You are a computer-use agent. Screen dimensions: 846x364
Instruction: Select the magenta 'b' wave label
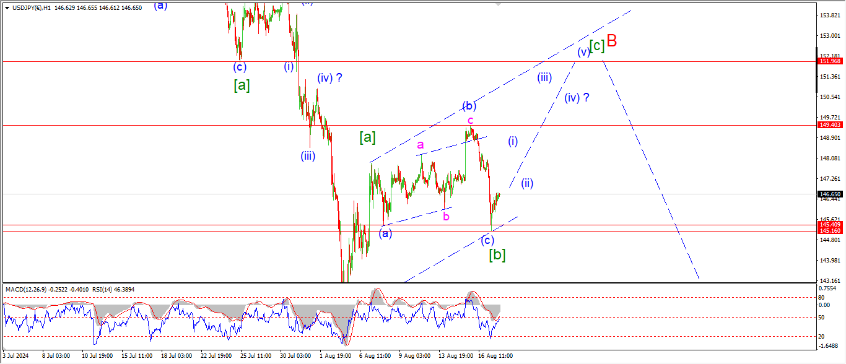(x=446, y=216)
